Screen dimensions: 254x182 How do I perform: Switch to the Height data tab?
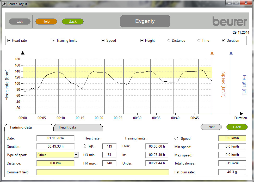point(78,128)
